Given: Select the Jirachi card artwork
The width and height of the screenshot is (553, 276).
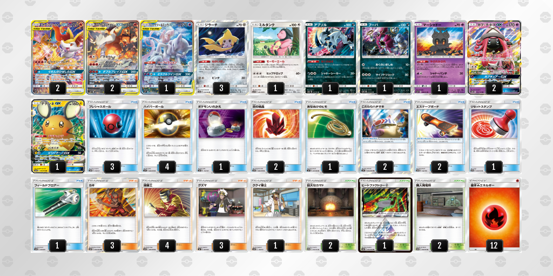Looking at the screenshot, I should (x=221, y=42).
